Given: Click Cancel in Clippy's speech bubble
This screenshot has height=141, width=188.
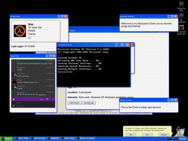Looking at the screenshot, I should [x=164, y=135].
